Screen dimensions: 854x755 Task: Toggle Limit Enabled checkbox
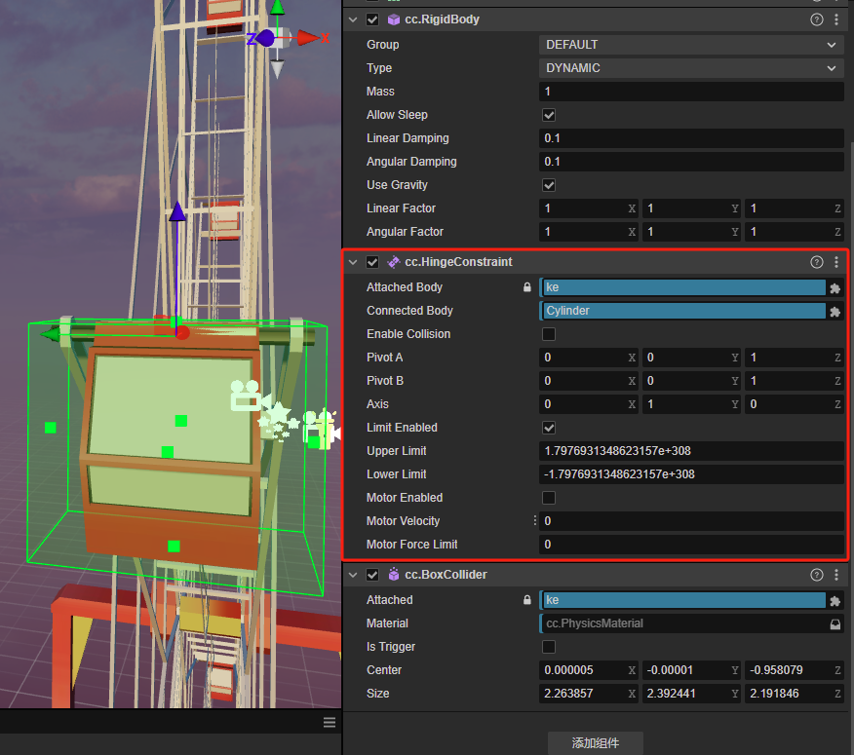tap(549, 428)
